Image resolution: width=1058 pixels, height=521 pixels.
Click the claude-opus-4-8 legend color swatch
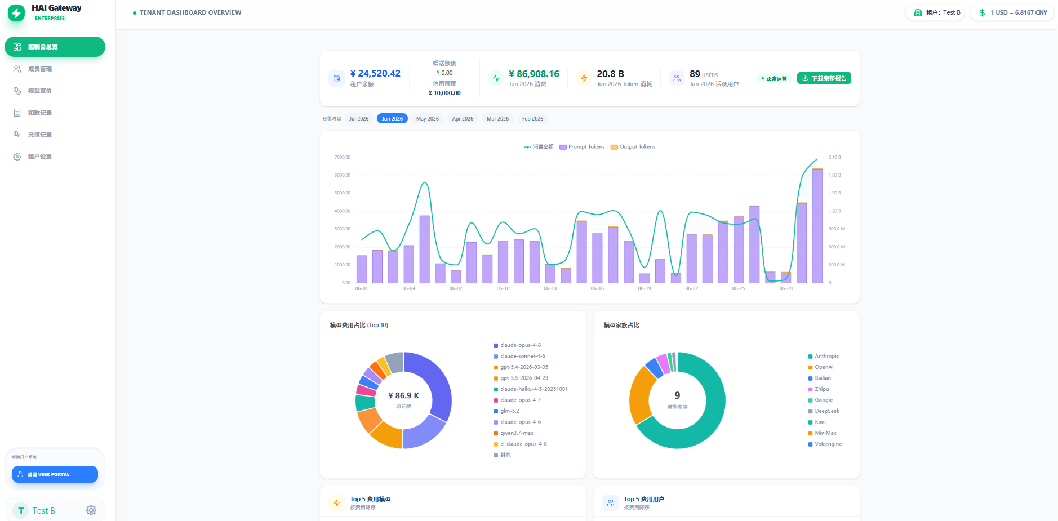496,345
